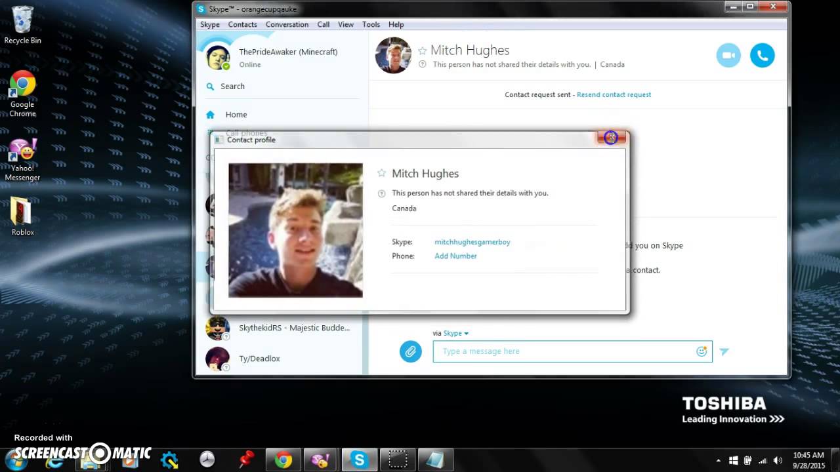Click the search magnifier icon
840x472 pixels.
click(x=210, y=87)
